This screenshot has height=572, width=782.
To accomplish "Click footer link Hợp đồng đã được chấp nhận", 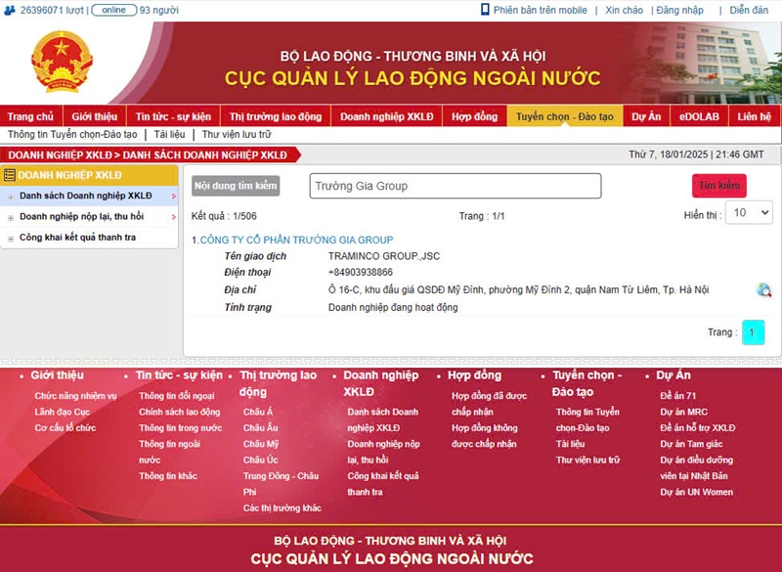I will [489, 404].
